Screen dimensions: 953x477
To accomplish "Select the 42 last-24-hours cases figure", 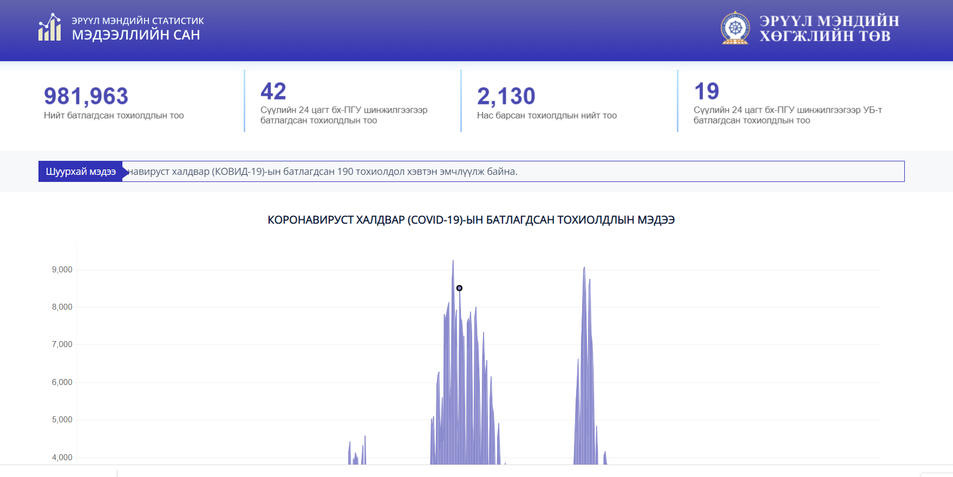I will tap(273, 91).
